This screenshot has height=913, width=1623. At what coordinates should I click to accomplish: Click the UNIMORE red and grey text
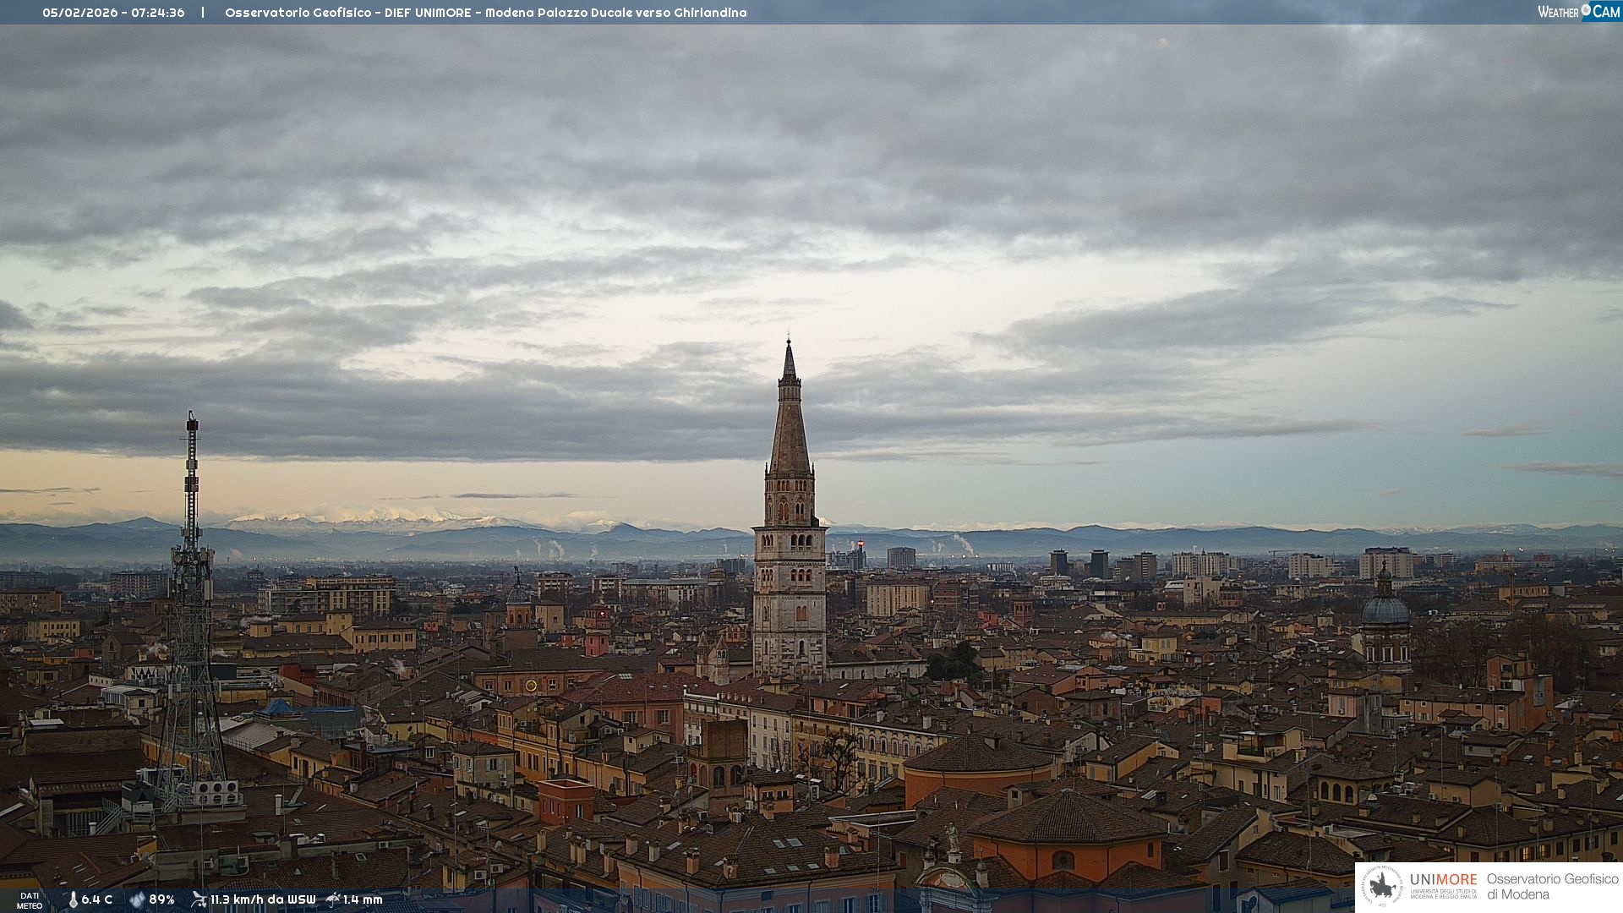(1443, 880)
